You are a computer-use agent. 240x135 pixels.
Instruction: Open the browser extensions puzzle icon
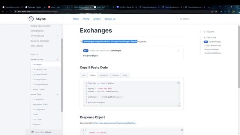tap(221, 12)
